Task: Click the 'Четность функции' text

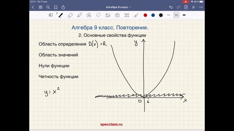Action: coord(58,76)
